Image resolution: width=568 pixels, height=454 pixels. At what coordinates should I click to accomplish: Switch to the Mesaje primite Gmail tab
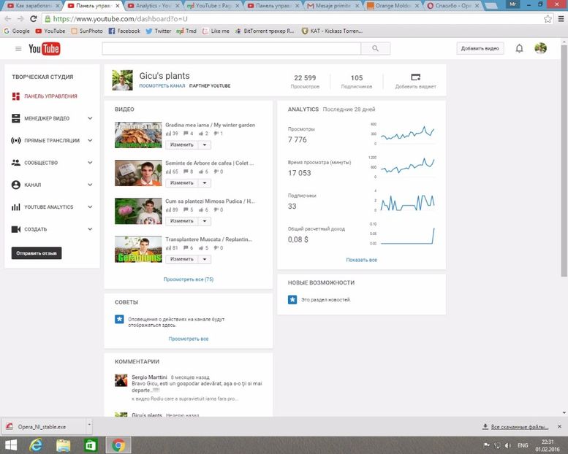tap(333, 6)
